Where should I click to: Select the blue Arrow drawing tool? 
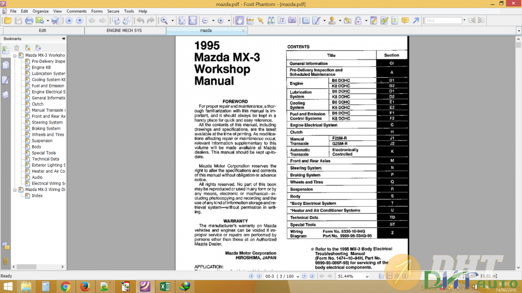416,21
